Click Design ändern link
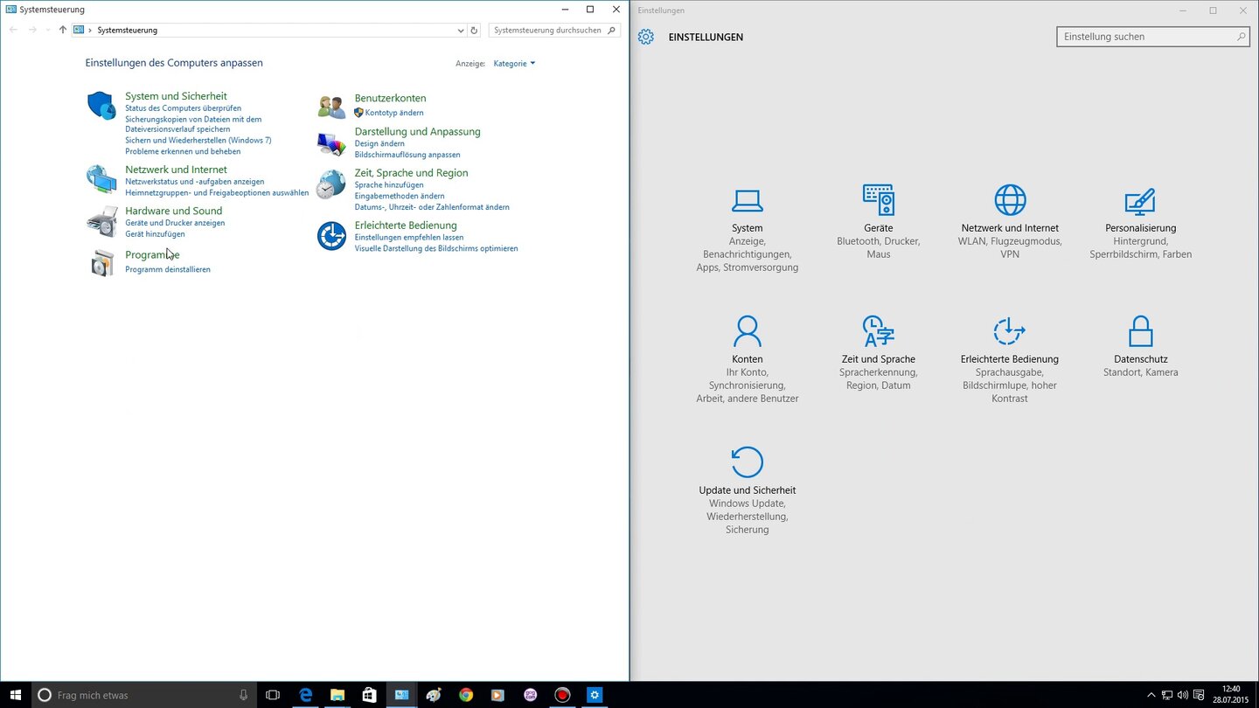The height and width of the screenshot is (708, 1259). click(379, 143)
